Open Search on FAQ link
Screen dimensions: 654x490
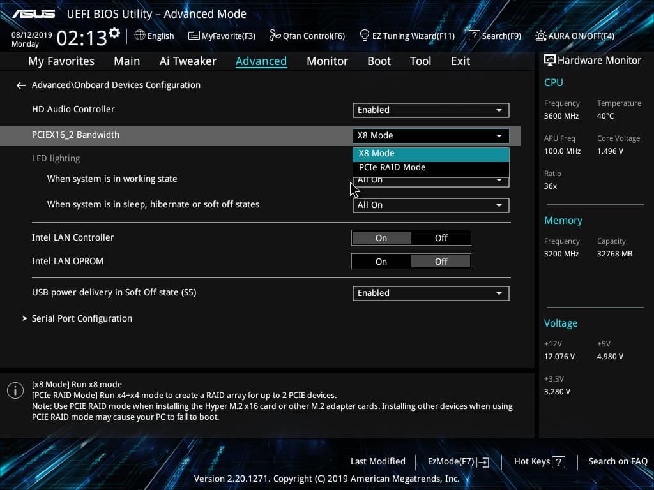(618, 462)
